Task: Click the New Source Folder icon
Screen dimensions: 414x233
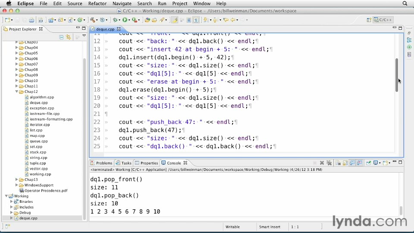Action: pyautogui.click(x=60, y=20)
